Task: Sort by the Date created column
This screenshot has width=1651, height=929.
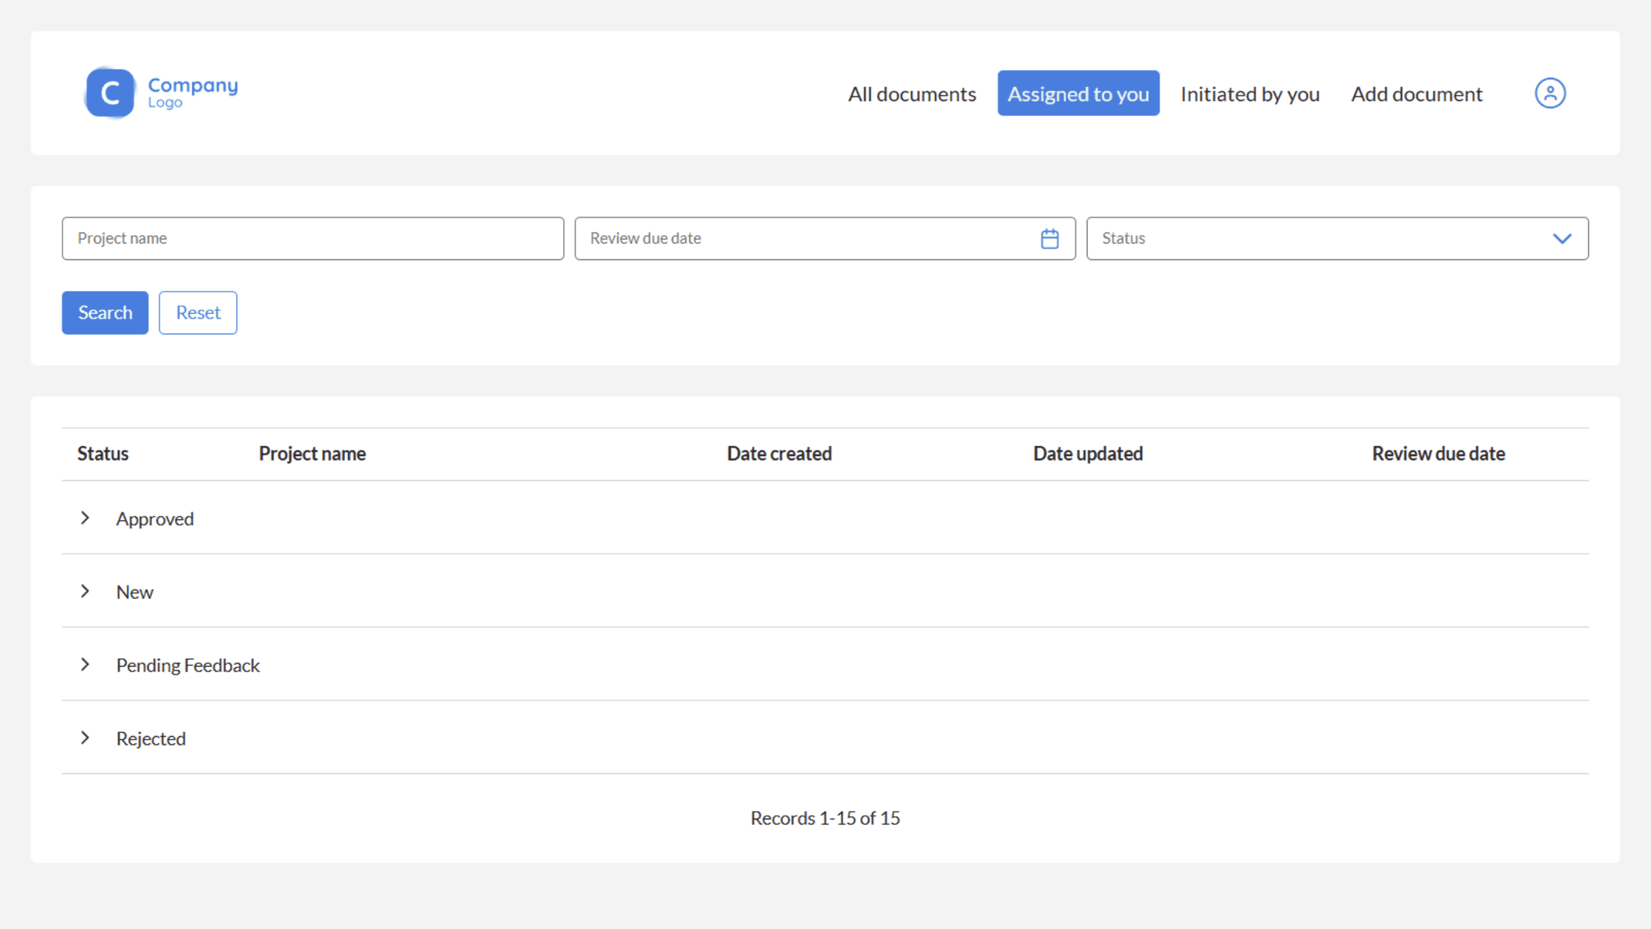Action: click(x=779, y=453)
